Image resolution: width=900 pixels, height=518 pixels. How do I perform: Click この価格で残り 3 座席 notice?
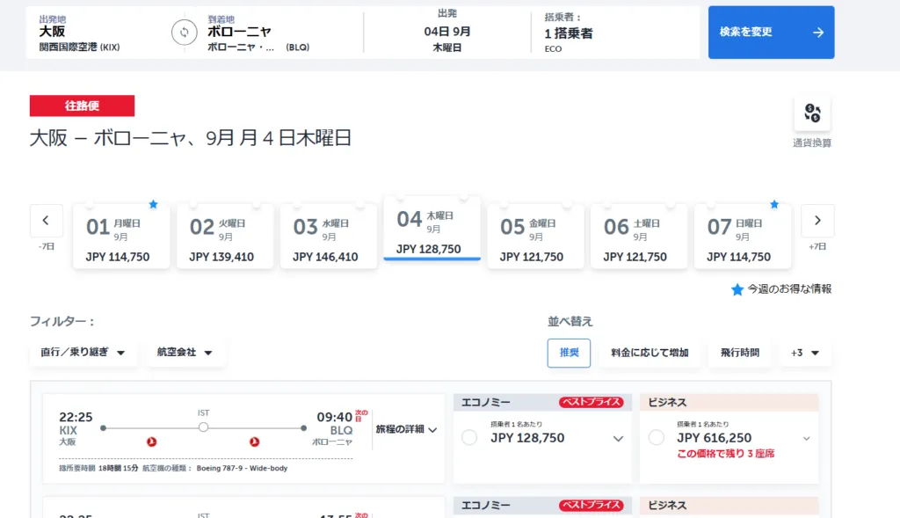click(x=725, y=454)
